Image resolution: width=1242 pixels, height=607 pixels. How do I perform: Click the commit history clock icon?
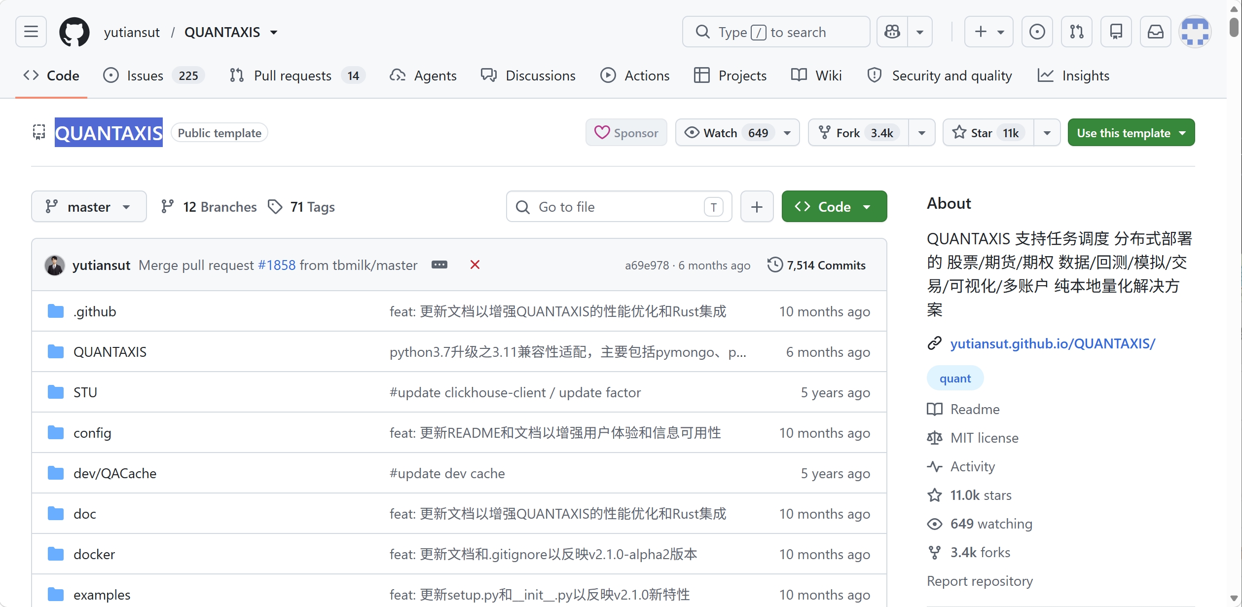(775, 265)
